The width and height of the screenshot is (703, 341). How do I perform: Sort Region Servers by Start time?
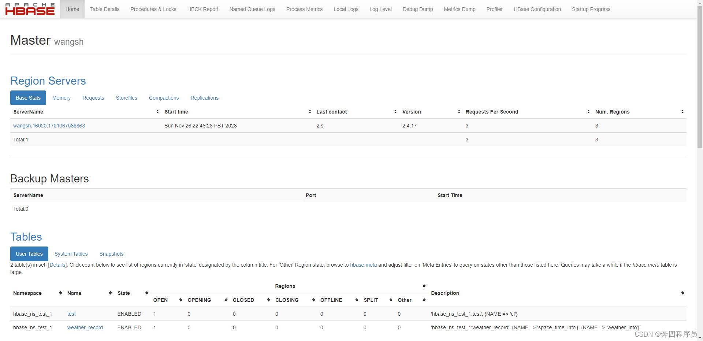(x=310, y=112)
